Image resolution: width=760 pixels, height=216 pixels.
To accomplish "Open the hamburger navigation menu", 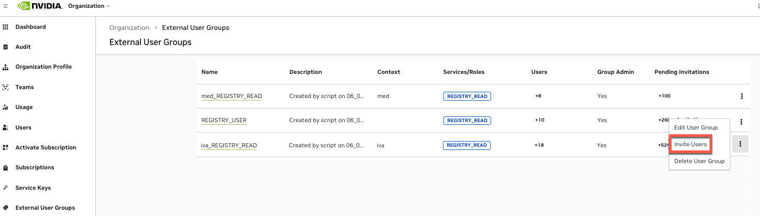I will tap(5, 6).
